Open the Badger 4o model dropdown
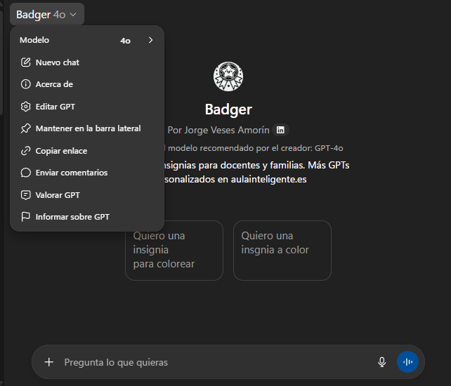The width and height of the screenshot is (451, 386). click(x=47, y=14)
